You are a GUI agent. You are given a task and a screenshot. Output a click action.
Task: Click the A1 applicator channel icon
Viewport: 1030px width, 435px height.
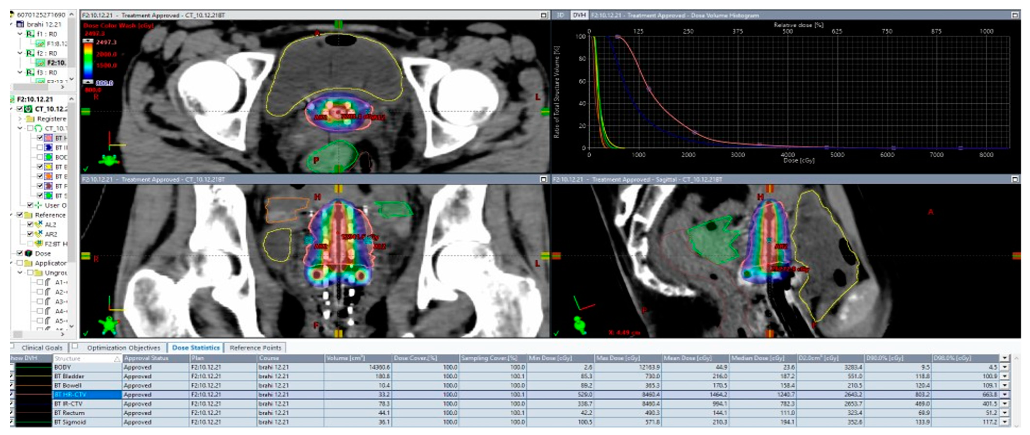(x=48, y=282)
